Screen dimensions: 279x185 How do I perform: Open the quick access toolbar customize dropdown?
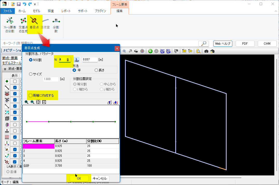click(x=35, y=4)
